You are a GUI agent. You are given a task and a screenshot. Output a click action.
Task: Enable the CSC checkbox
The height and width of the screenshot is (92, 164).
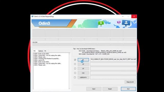[x=75, y=73]
